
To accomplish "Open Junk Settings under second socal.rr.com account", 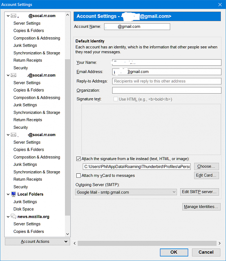I will (25, 105).
